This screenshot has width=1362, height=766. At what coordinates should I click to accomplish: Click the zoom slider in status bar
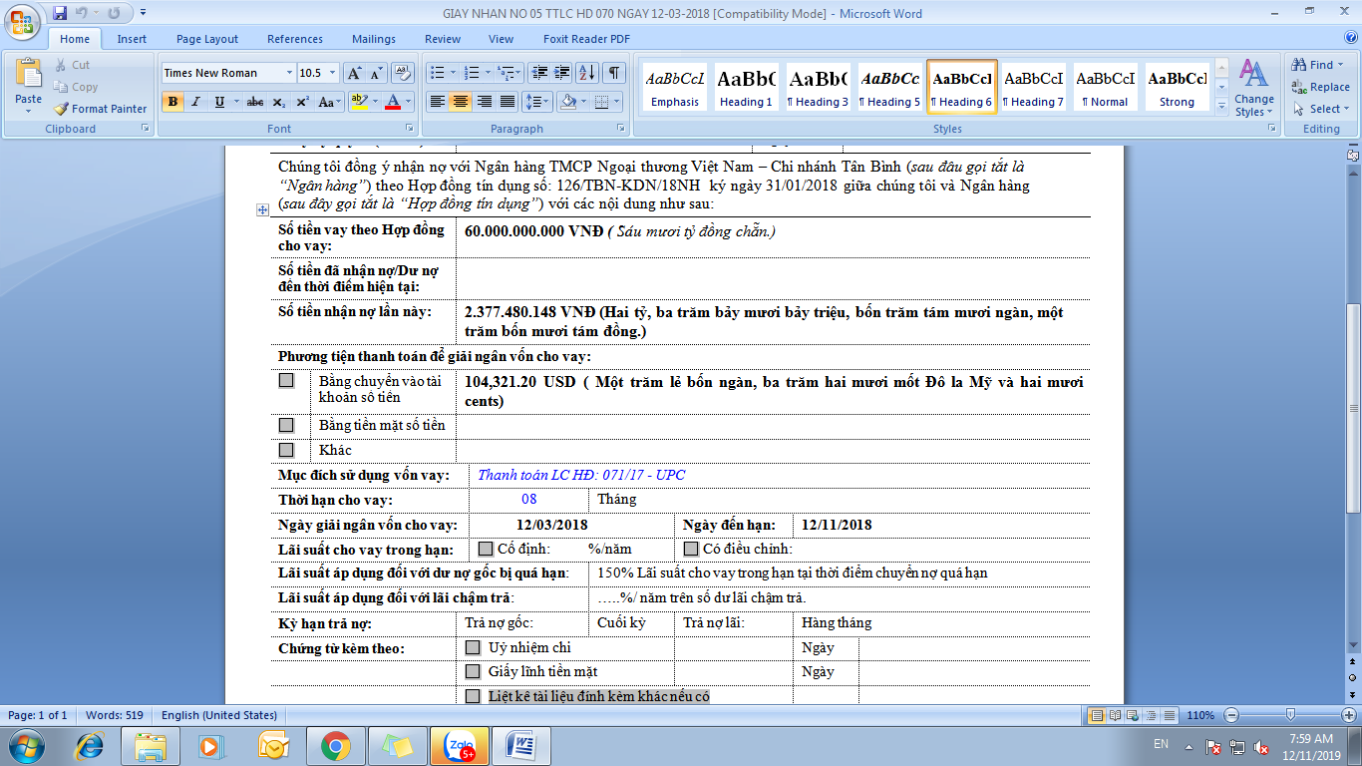click(x=1290, y=715)
